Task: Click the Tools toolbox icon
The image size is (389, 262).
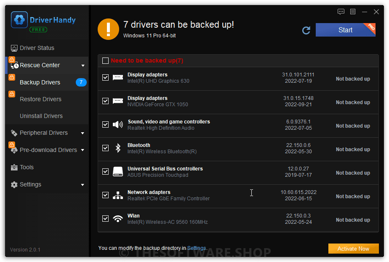Action: coord(14,167)
